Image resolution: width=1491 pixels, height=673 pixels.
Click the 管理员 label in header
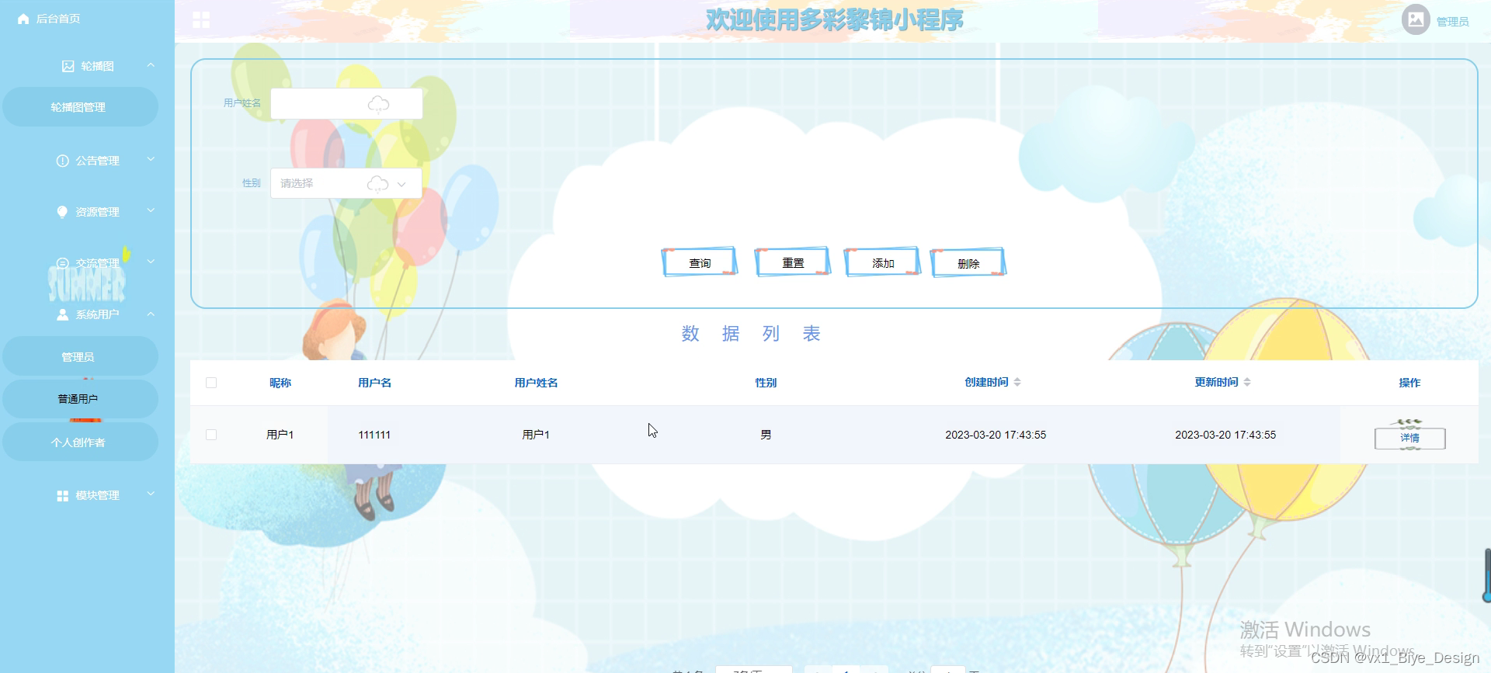1452,22
